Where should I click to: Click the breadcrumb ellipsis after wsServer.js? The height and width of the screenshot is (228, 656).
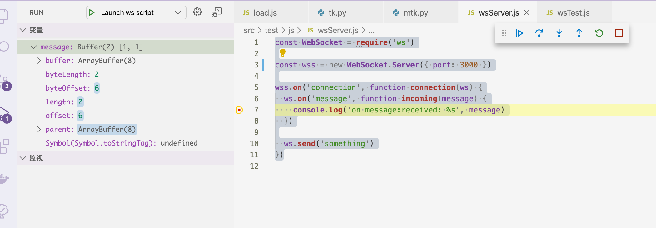pyautogui.click(x=371, y=31)
